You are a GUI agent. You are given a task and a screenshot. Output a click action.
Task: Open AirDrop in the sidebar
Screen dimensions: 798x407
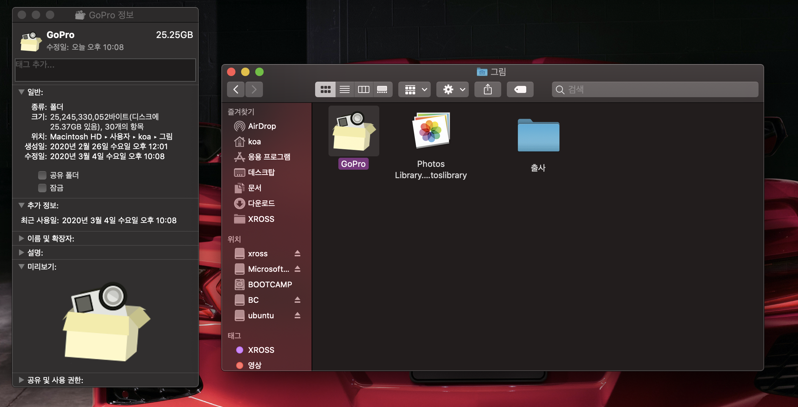coord(262,126)
